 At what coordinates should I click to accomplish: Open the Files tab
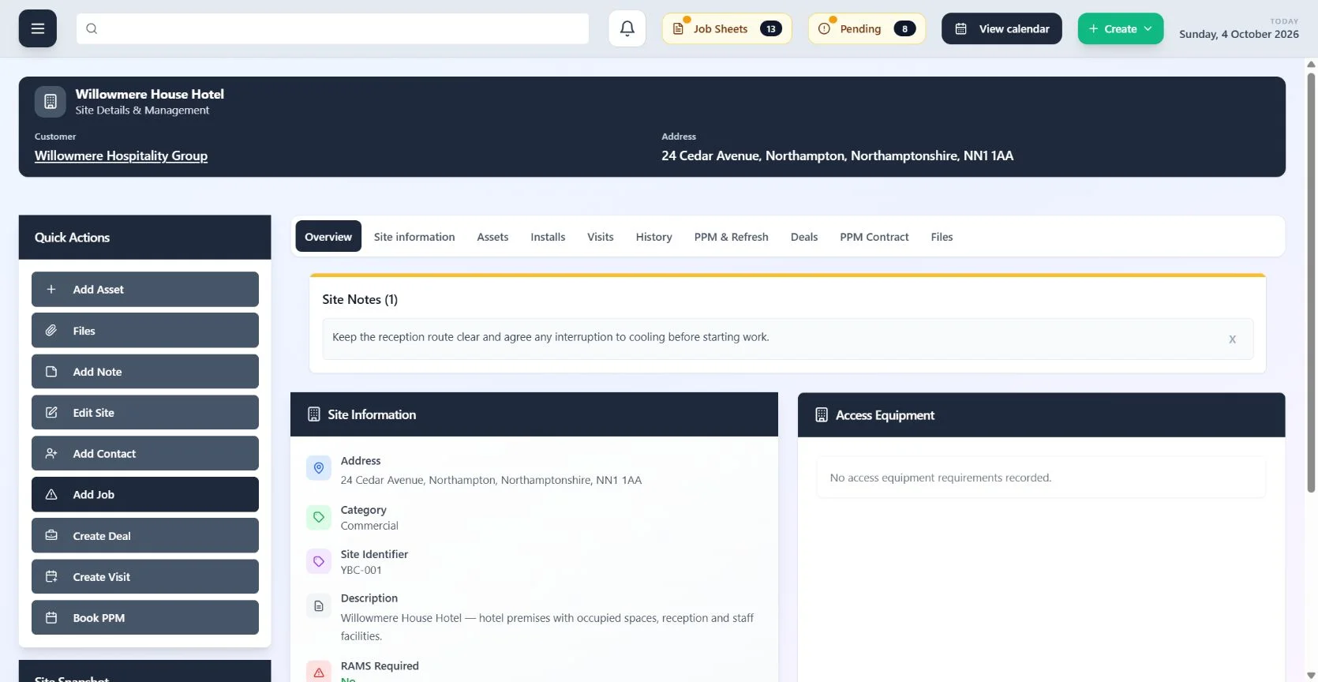942,237
